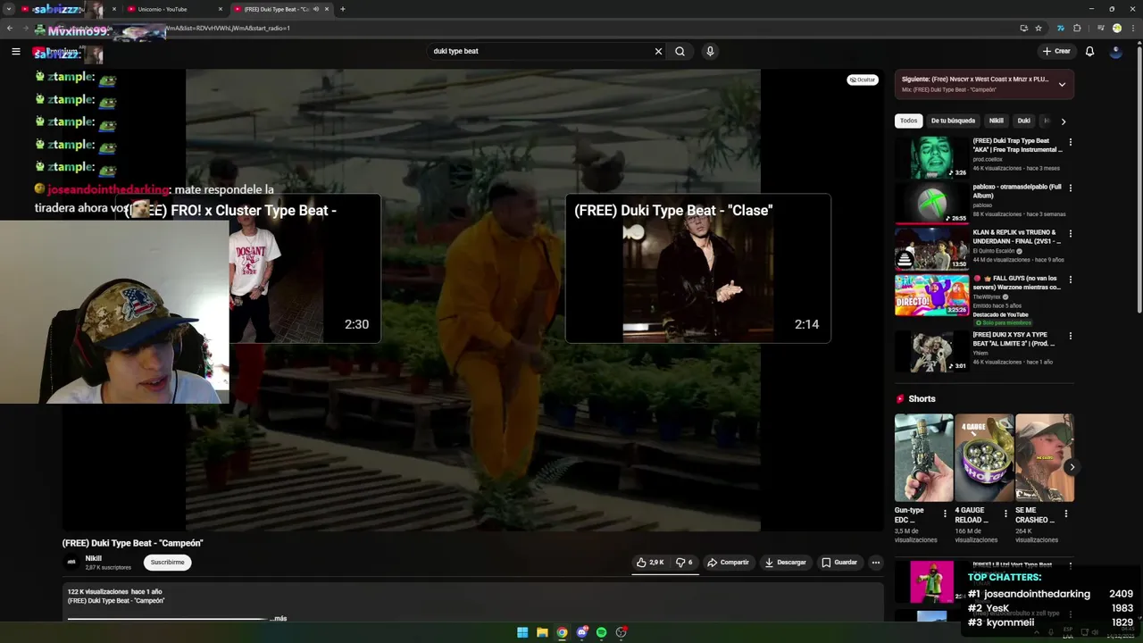Open options for the Gun-type EDC short
The width and height of the screenshot is (1143, 643).
coord(945,514)
